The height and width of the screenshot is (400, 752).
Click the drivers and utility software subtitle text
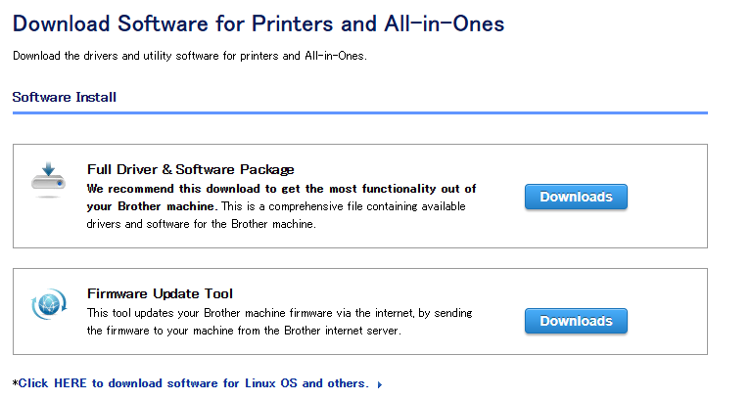pyautogui.click(x=189, y=56)
